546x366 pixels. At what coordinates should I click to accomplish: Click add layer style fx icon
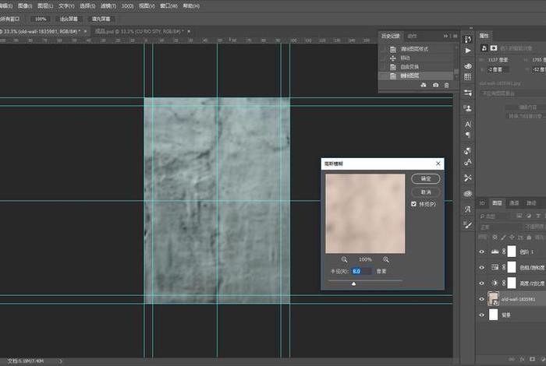(x=522, y=359)
